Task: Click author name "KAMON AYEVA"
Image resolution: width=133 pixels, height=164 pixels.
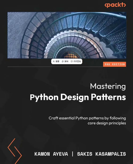Action: pyautogui.click(x=51, y=154)
